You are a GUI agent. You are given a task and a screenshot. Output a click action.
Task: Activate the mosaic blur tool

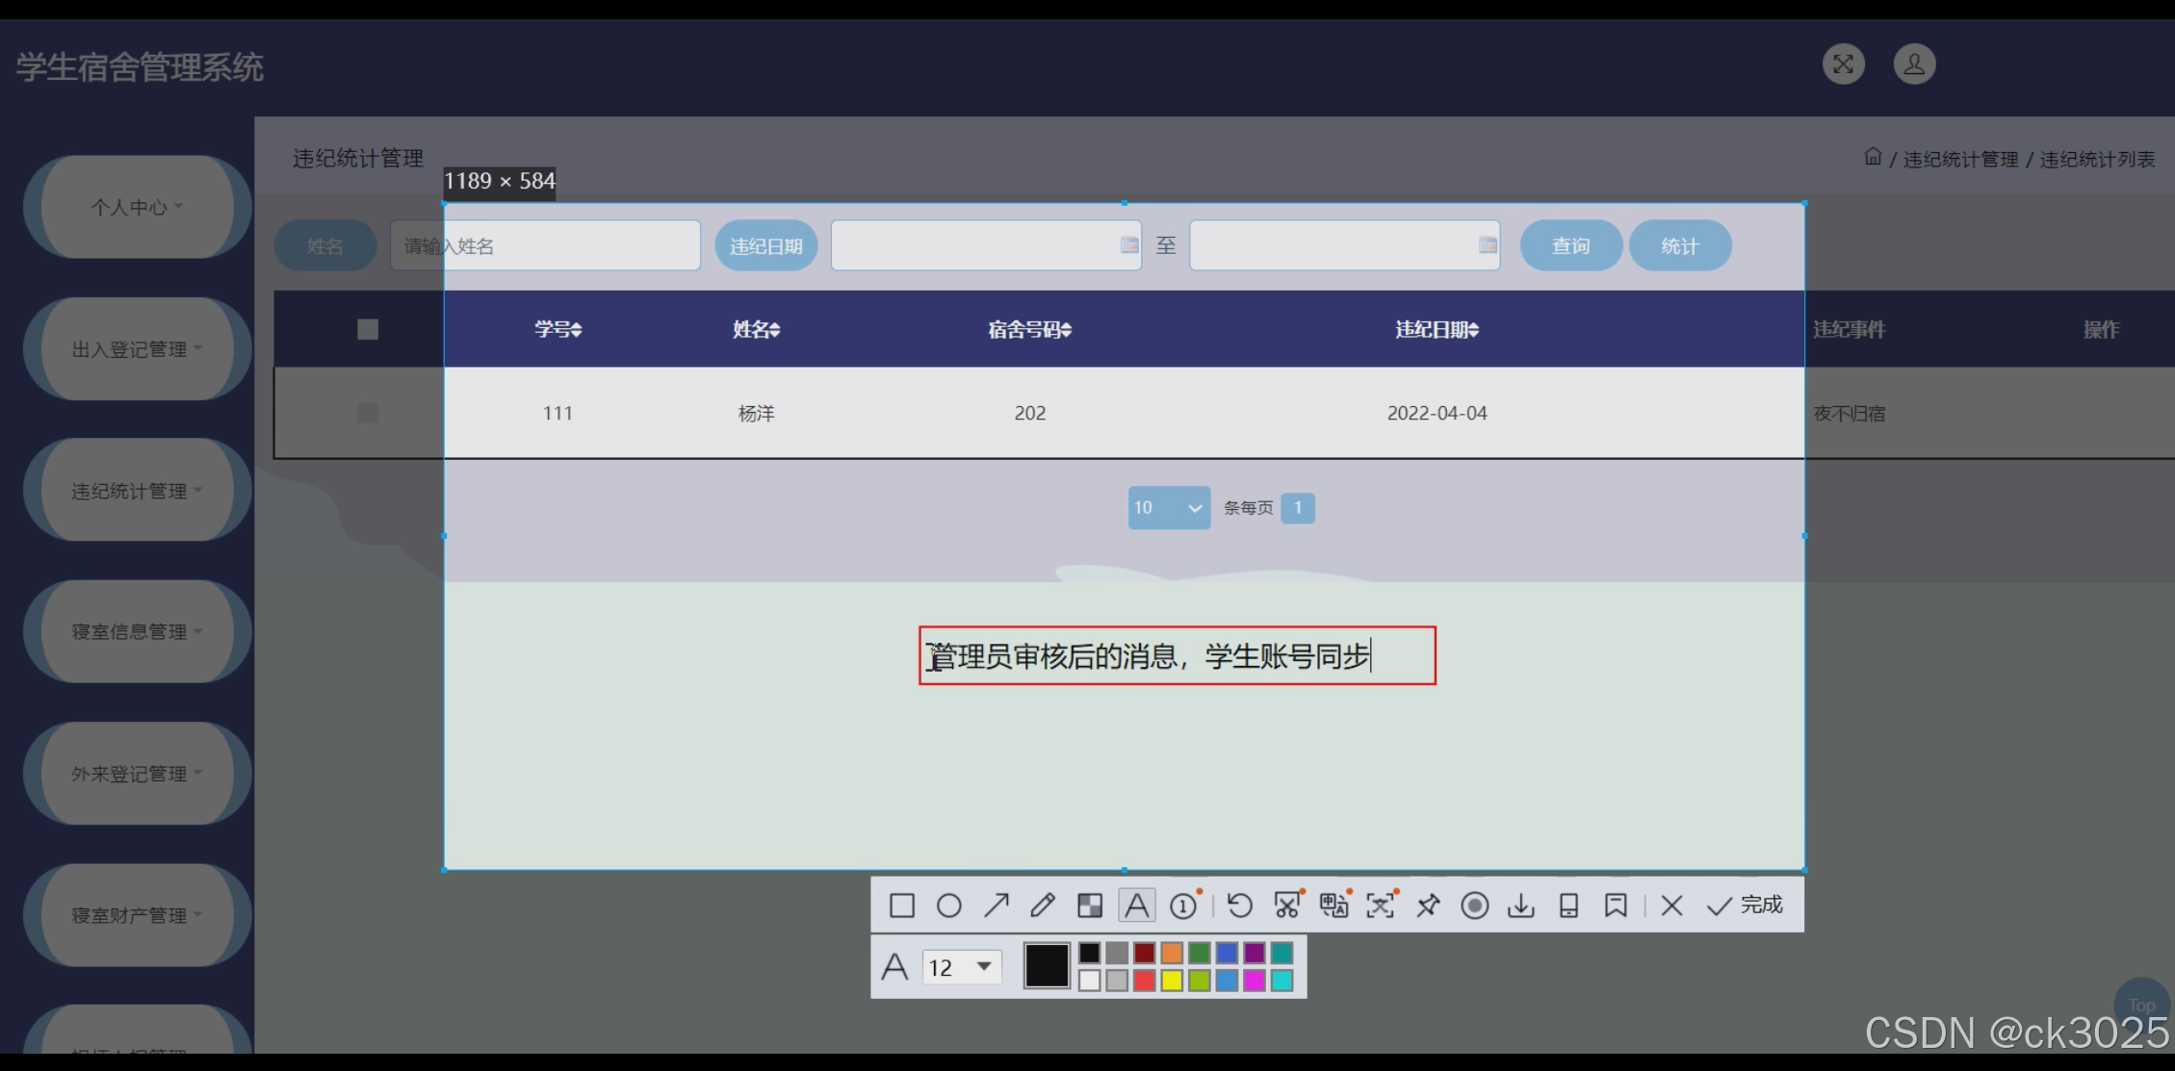point(1090,905)
